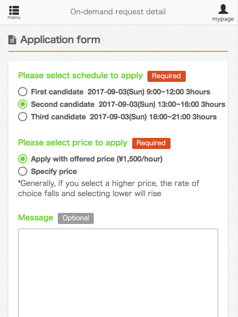Screen dimensions: 238x317
Task: Click the Optional badge beside Message
Action: [x=76, y=218]
